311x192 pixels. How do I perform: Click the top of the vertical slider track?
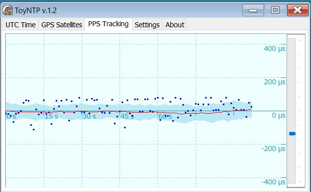292,40
